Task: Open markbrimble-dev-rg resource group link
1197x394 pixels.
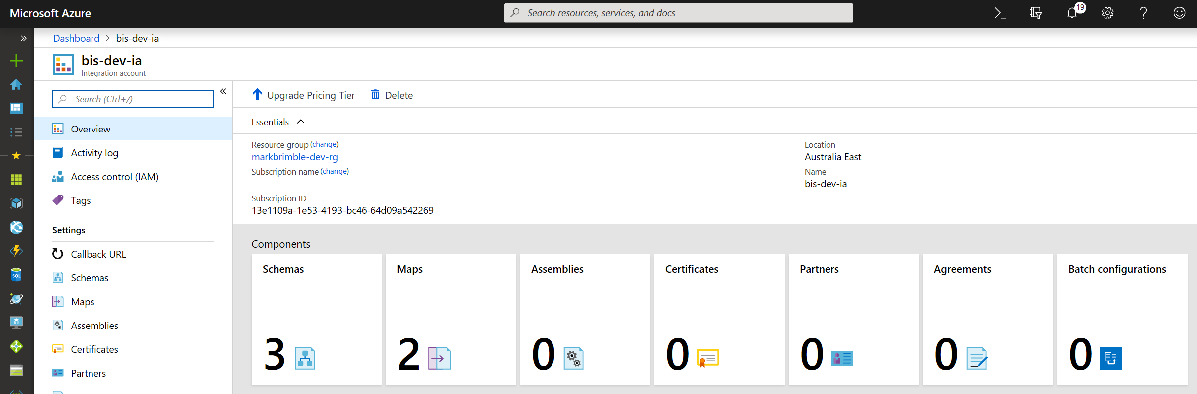Action: pos(294,157)
